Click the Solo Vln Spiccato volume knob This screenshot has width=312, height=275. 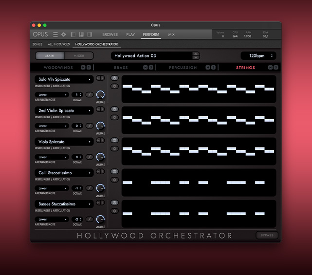pos(100,95)
